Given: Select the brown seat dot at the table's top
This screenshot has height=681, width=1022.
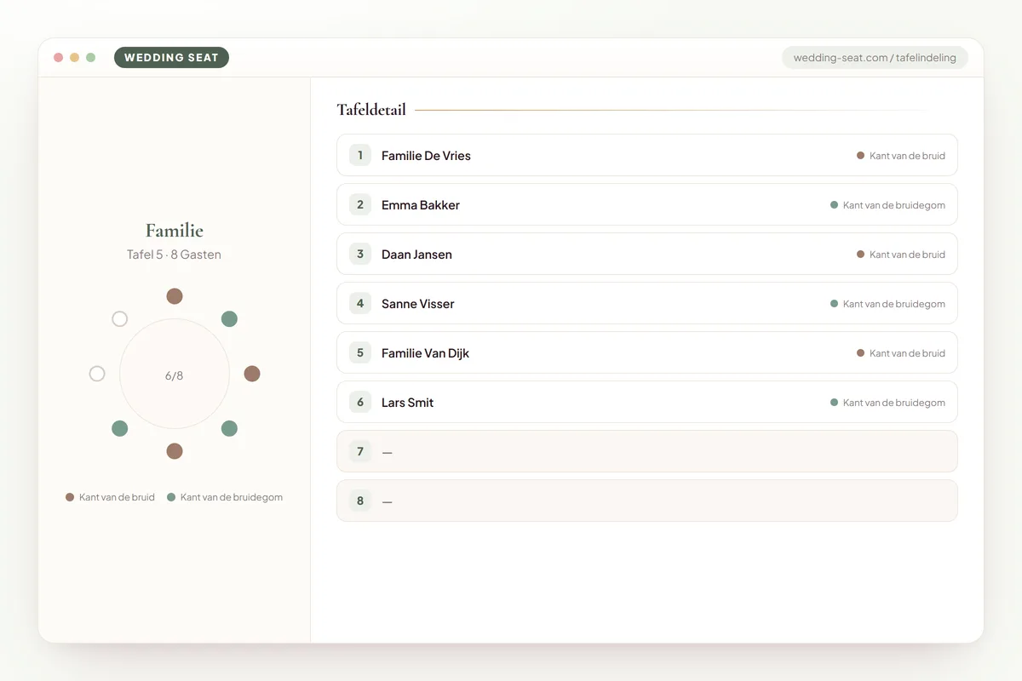Looking at the screenshot, I should click(175, 296).
